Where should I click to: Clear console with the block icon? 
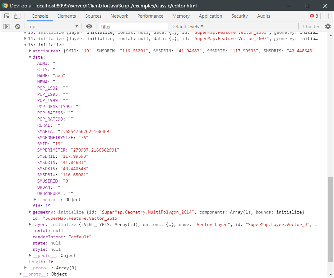click(18, 27)
